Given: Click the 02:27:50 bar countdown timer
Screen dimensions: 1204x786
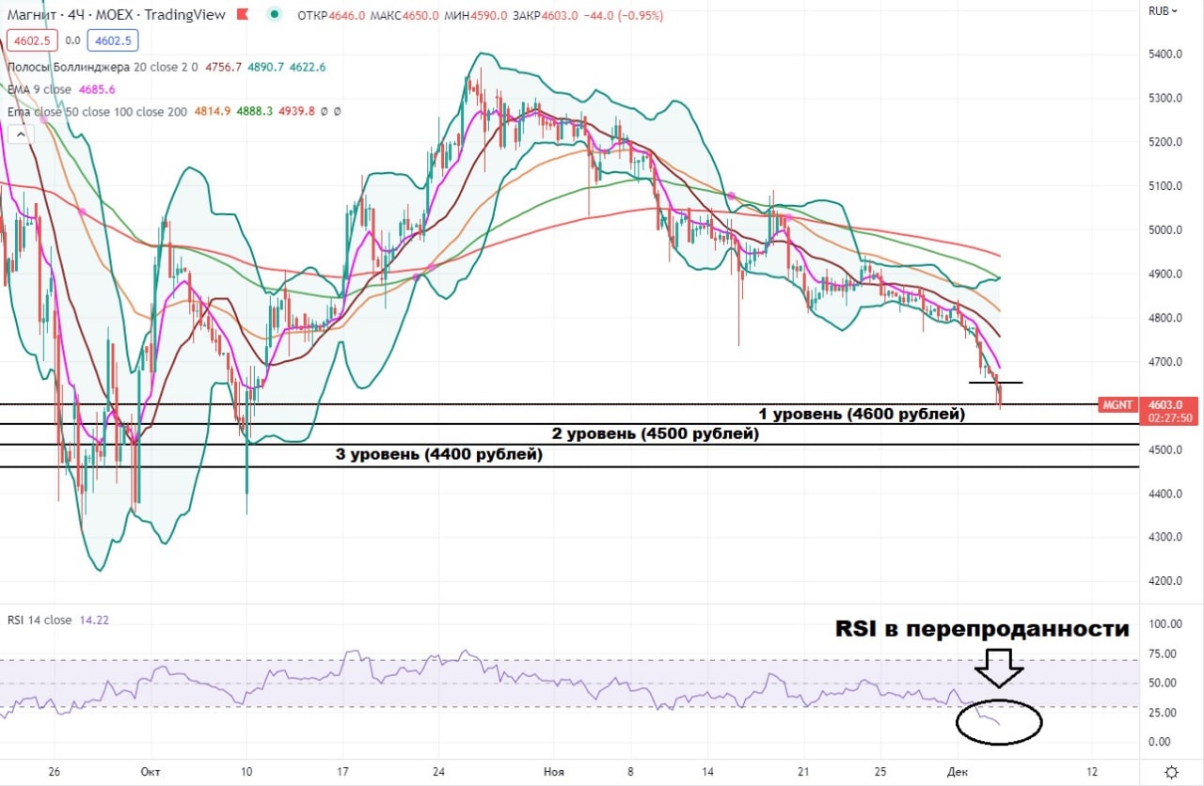Looking at the screenshot, I should click(x=1170, y=417).
